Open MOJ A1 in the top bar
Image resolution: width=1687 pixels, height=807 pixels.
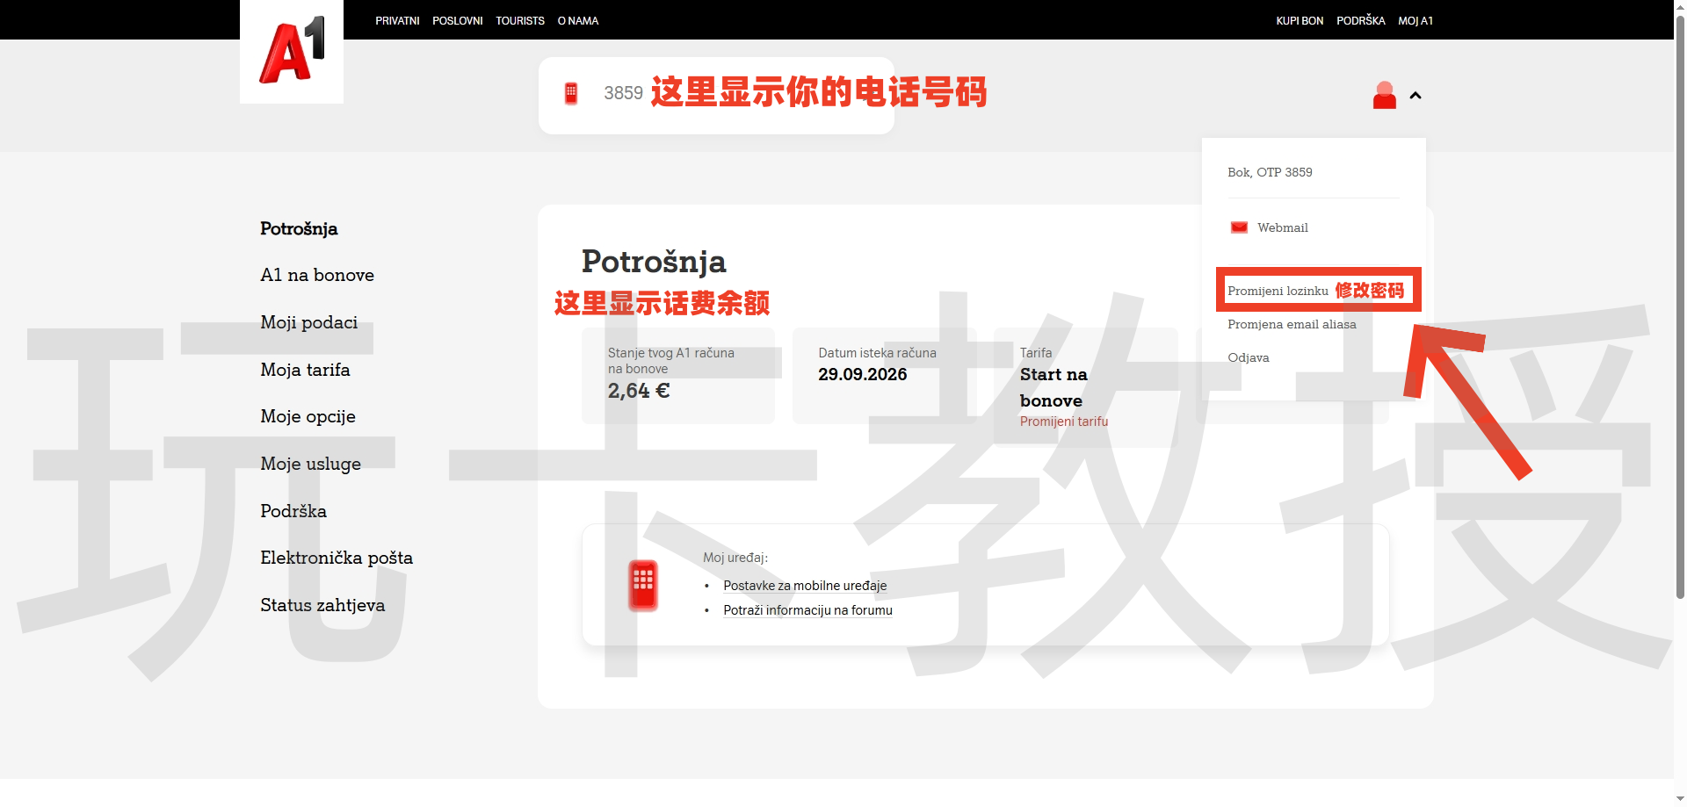tap(1415, 20)
